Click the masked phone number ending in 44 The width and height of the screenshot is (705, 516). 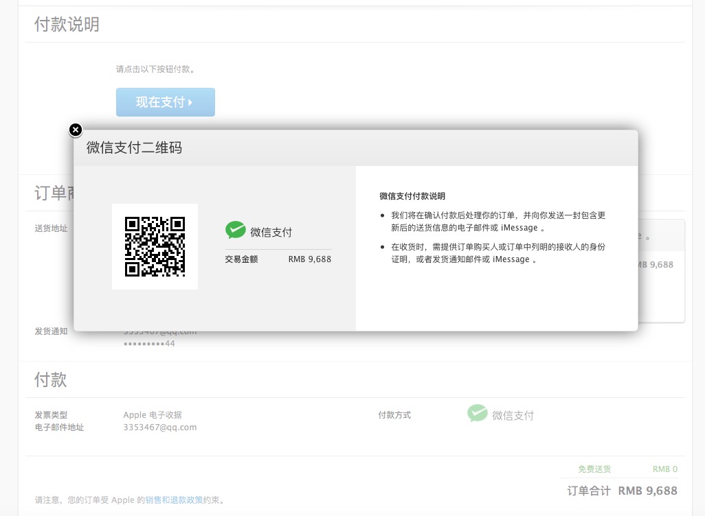coord(149,344)
